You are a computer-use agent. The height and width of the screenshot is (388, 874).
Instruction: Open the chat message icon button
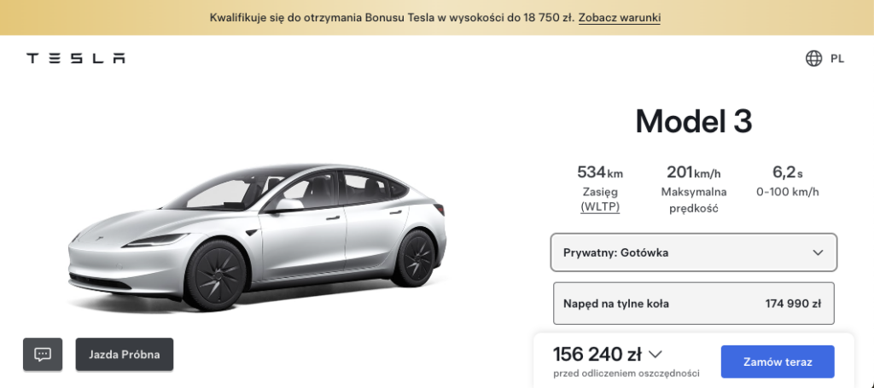43,354
